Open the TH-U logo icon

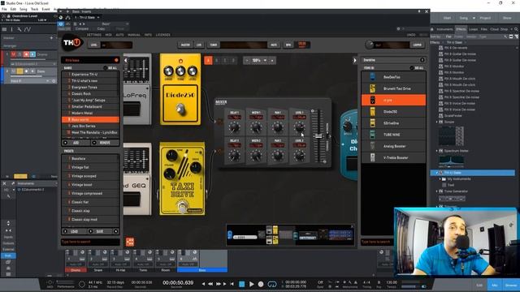71,43
